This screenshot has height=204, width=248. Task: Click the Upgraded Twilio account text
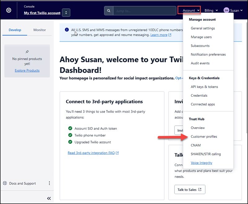[x=93, y=142]
